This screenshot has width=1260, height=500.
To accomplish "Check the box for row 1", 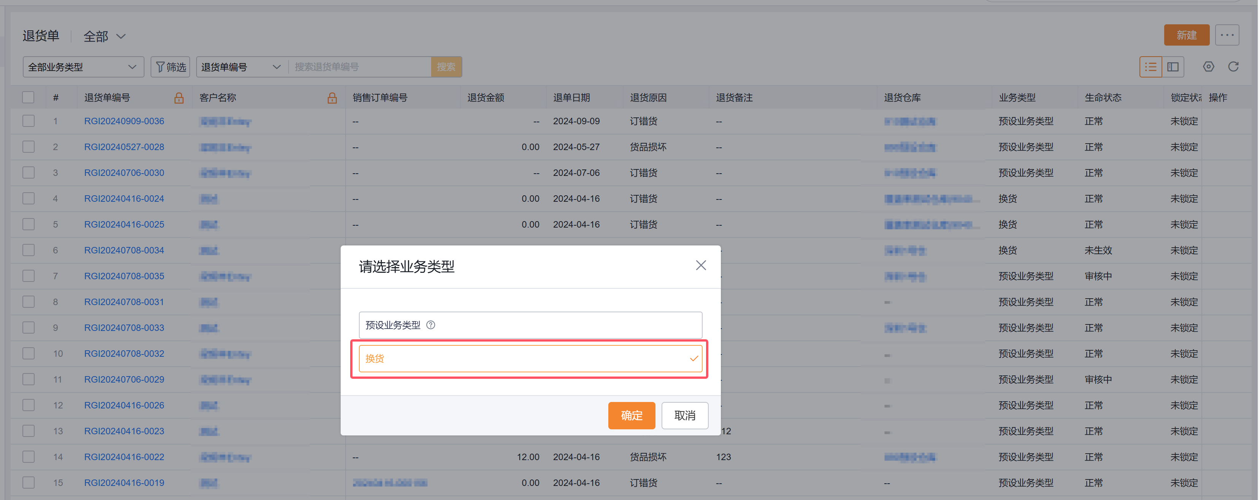I will pyautogui.click(x=29, y=121).
